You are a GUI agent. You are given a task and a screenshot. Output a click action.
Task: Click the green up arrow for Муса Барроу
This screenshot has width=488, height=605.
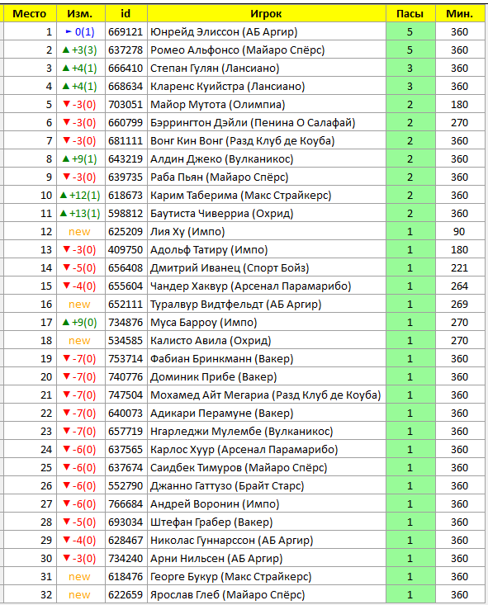click(x=65, y=322)
